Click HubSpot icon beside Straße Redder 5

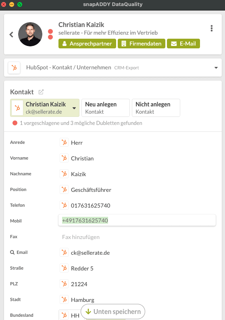pyautogui.click(x=64, y=268)
